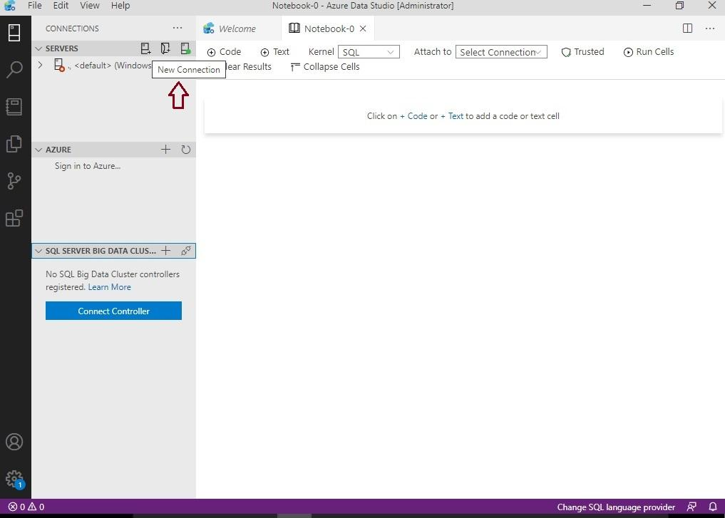Click the + Code link in empty notebook
725x518 pixels.
coord(413,116)
